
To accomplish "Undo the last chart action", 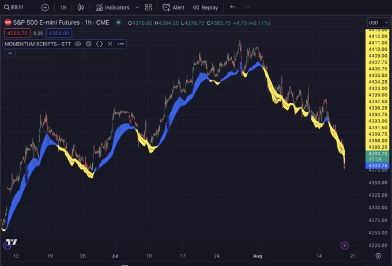I will coord(233,8).
